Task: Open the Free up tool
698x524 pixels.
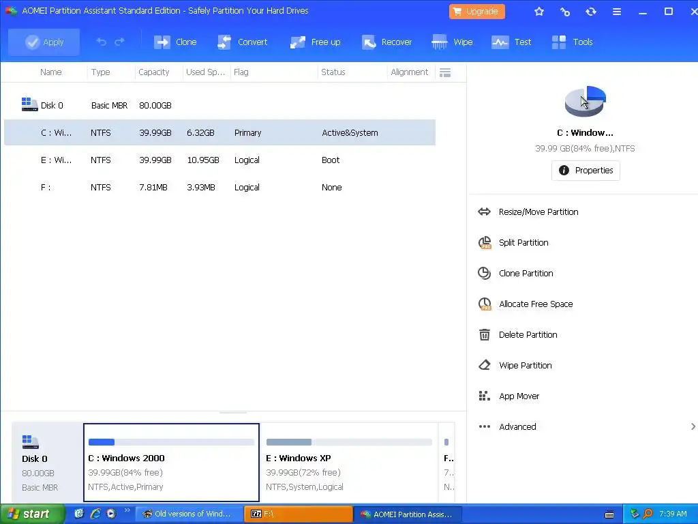Action: 315,42
